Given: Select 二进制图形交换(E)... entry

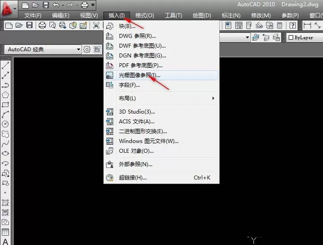Looking at the screenshot, I should (161, 131).
